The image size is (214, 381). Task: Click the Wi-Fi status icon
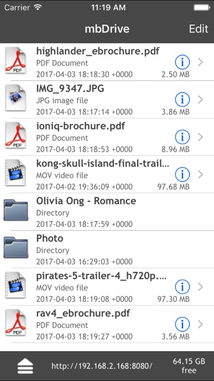[38, 7]
